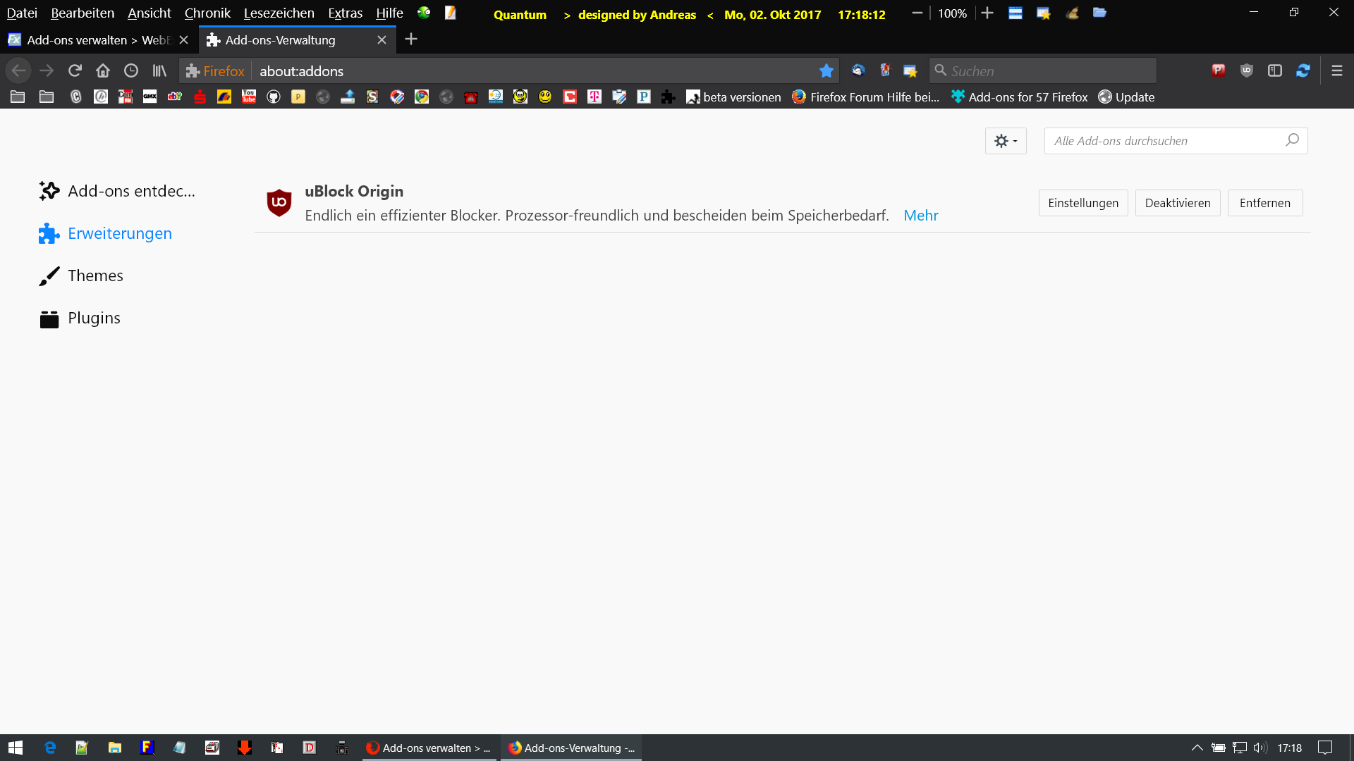Open the GitHub bookmark icon

coord(274,97)
